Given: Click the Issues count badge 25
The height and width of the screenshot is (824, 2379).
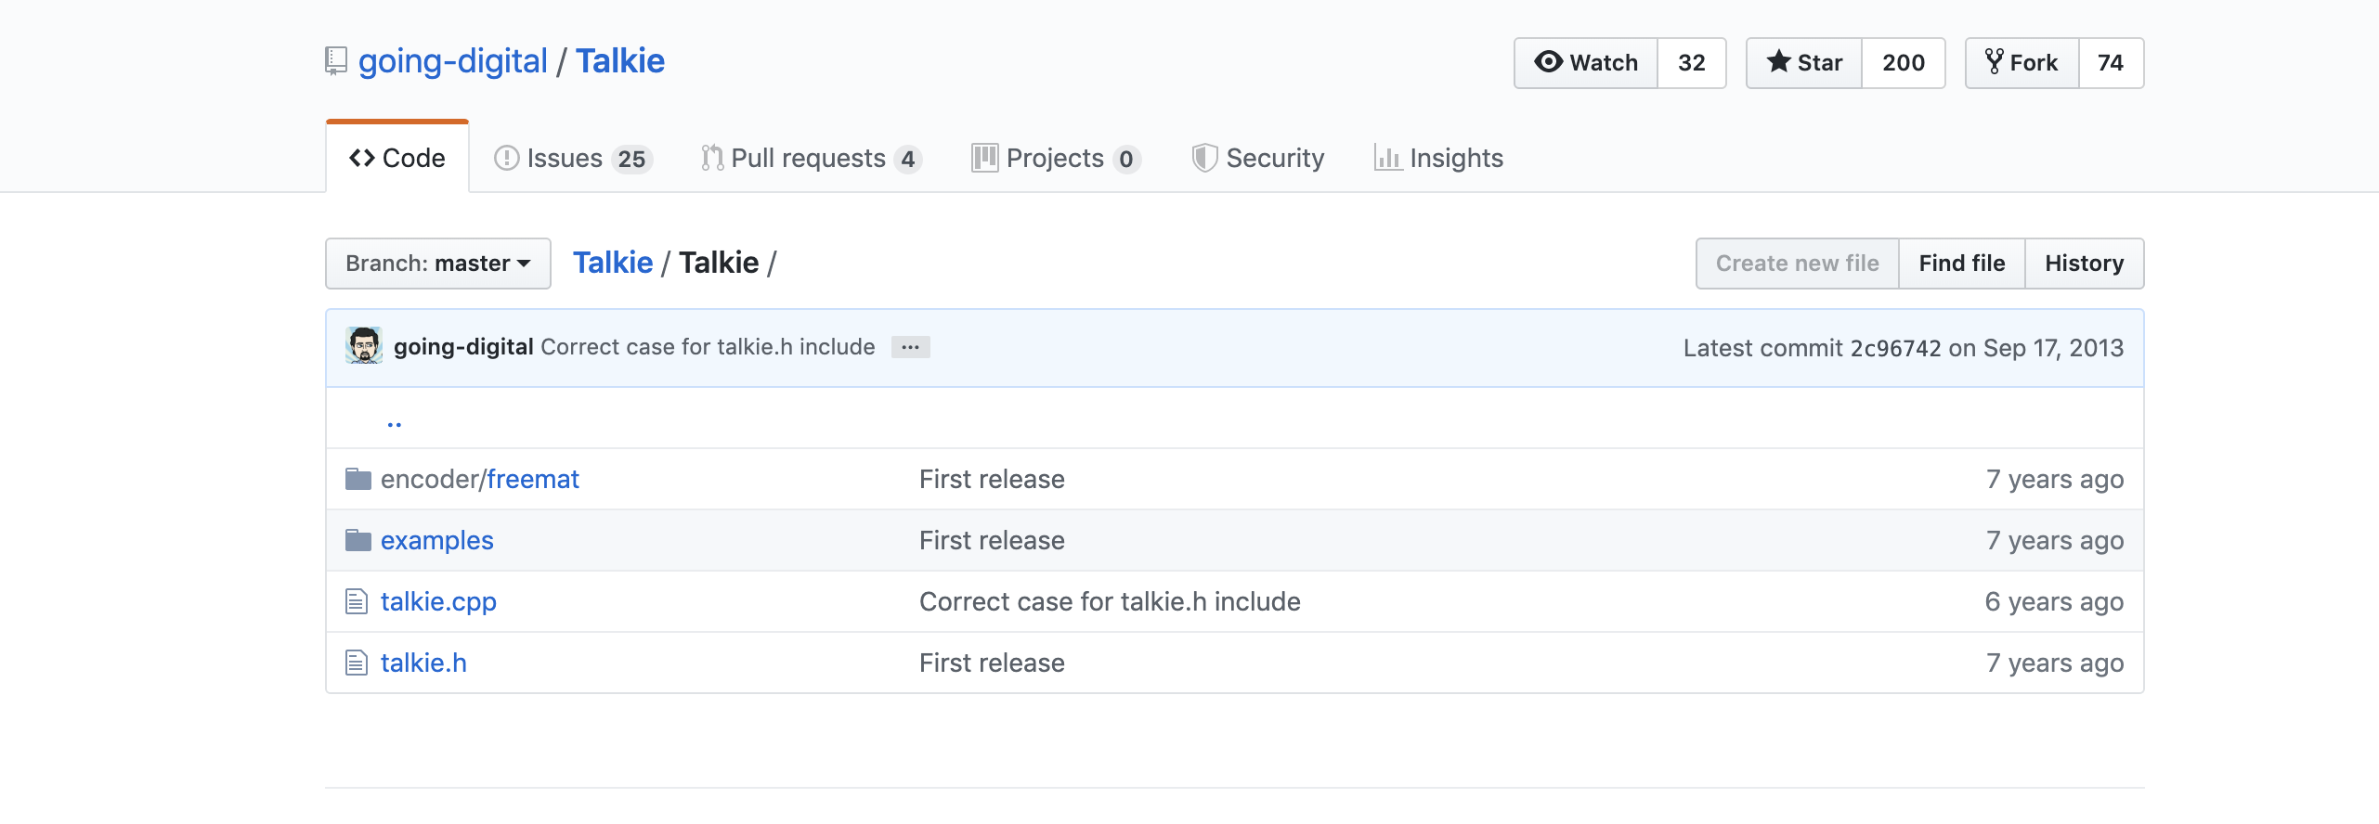Looking at the screenshot, I should pyautogui.click(x=632, y=160).
